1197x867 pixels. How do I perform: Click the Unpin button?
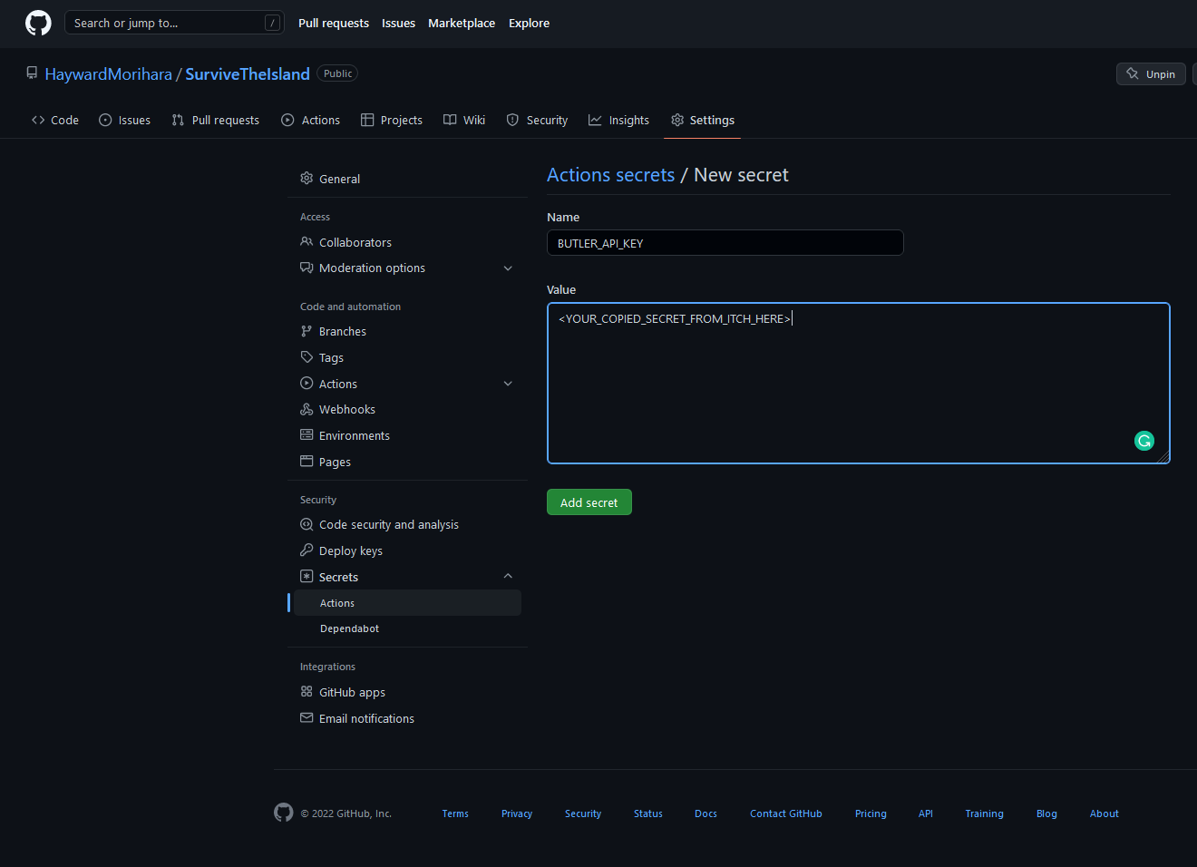coord(1151,74)
